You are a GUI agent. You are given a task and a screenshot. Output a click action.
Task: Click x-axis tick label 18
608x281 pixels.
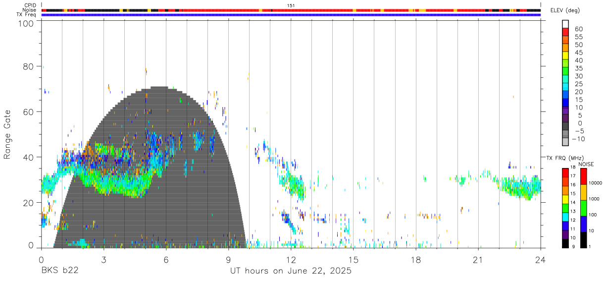coord(415,259)
